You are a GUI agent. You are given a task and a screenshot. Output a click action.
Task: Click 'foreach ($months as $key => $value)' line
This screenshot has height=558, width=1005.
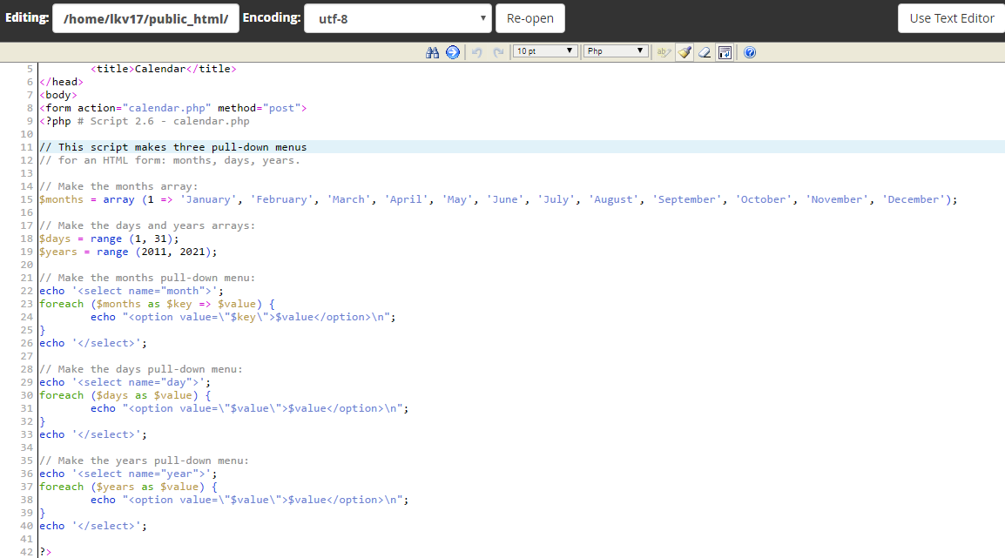point(157,304)
